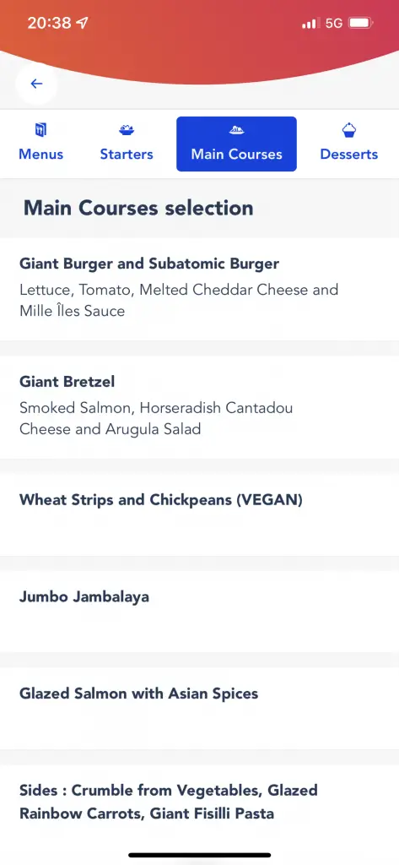Choose the Jumbo Jambalaya dish
Viewport: 399px width, 865px height.
pyautogui.click(x=199, y=612)
